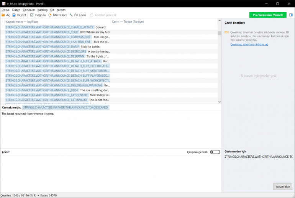This screenshot has width=295, height=198.
Task: Click the Doğrula validate icon
Action: (32, 15)
